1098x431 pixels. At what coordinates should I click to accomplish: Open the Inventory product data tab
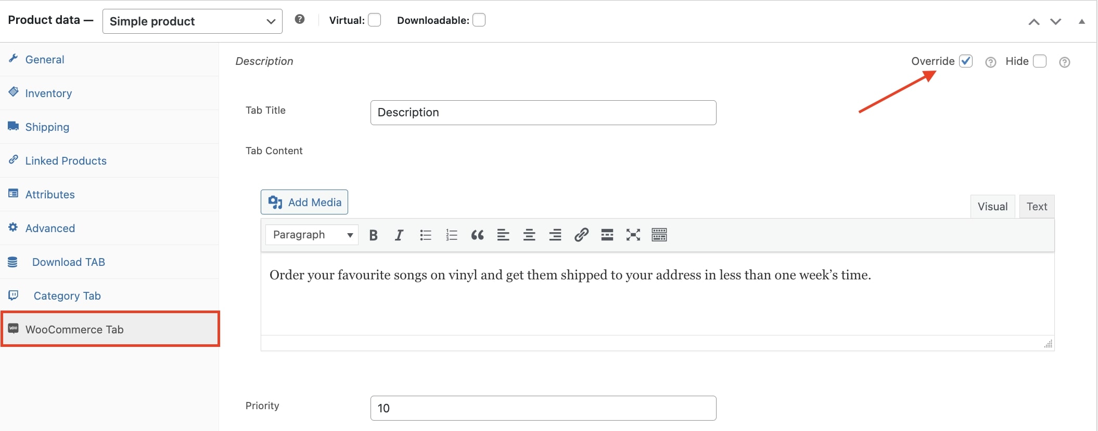point(48,93)
